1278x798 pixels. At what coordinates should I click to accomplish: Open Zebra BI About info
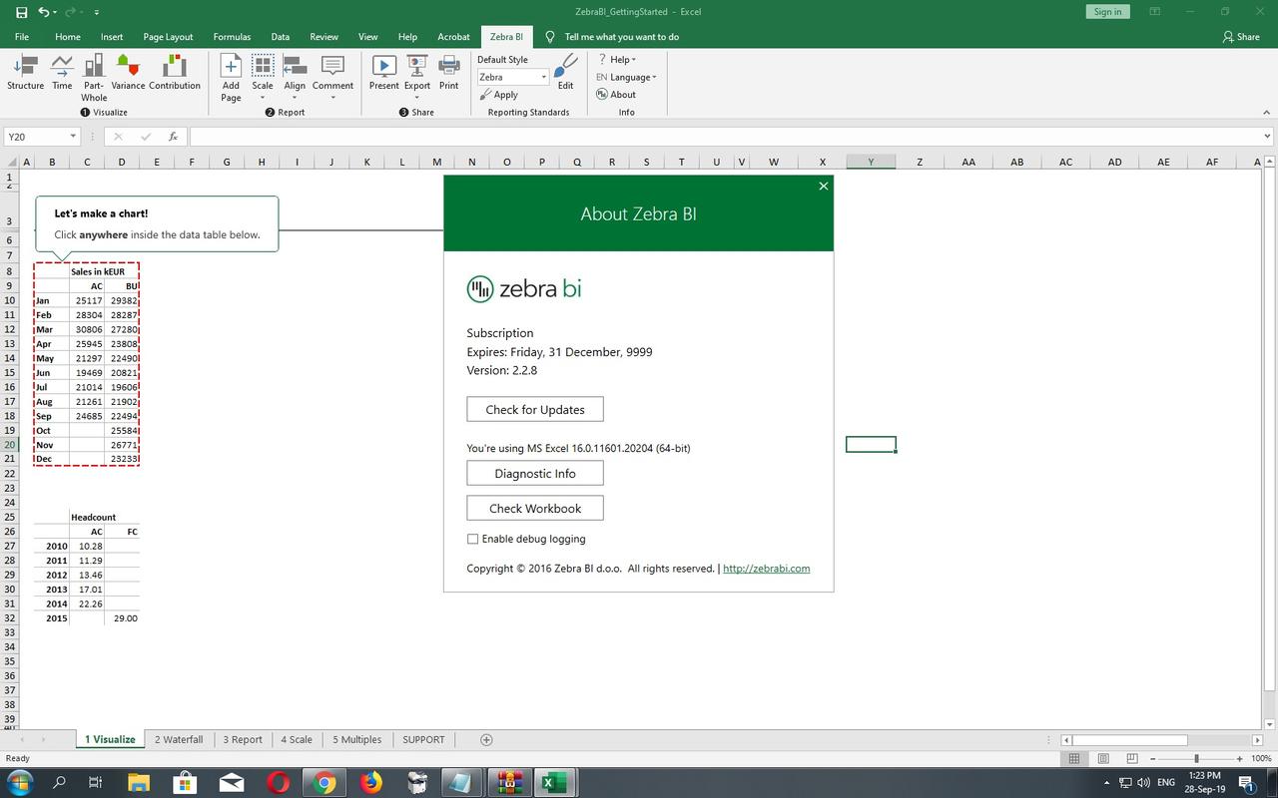tap(616, 95)
